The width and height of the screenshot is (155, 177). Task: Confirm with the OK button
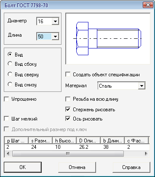click(x=23, y=167)
